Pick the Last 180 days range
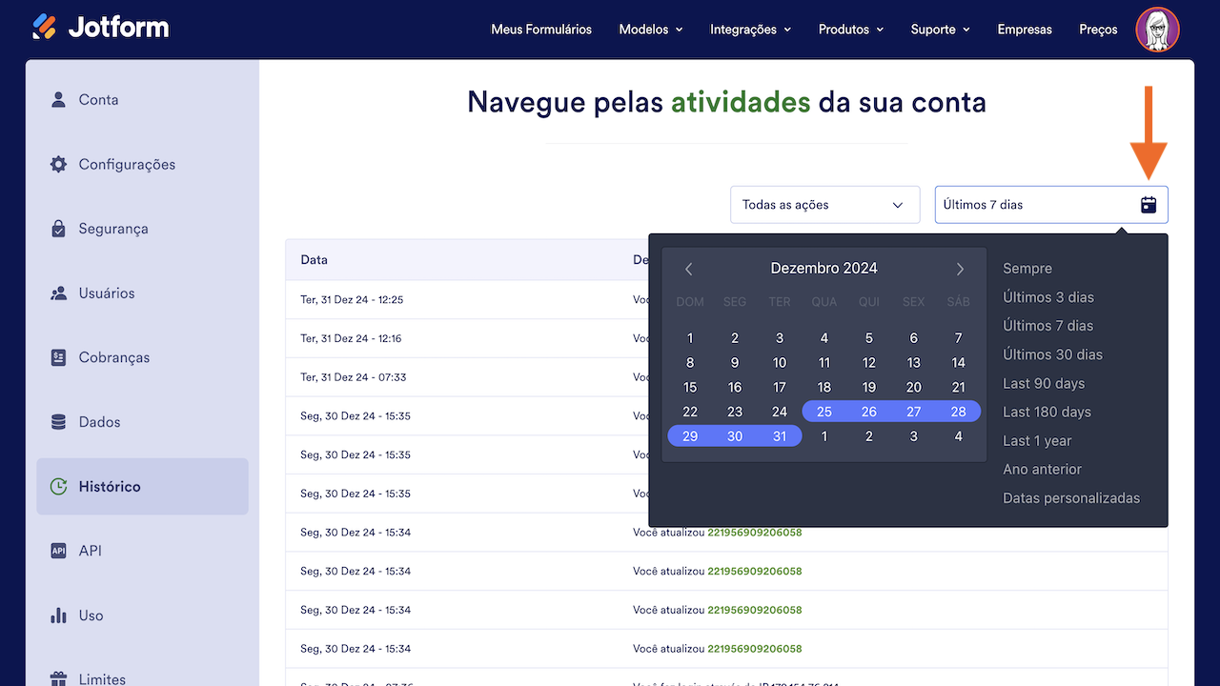This screenshot has width=1220, height=686. click(1047, 412)
